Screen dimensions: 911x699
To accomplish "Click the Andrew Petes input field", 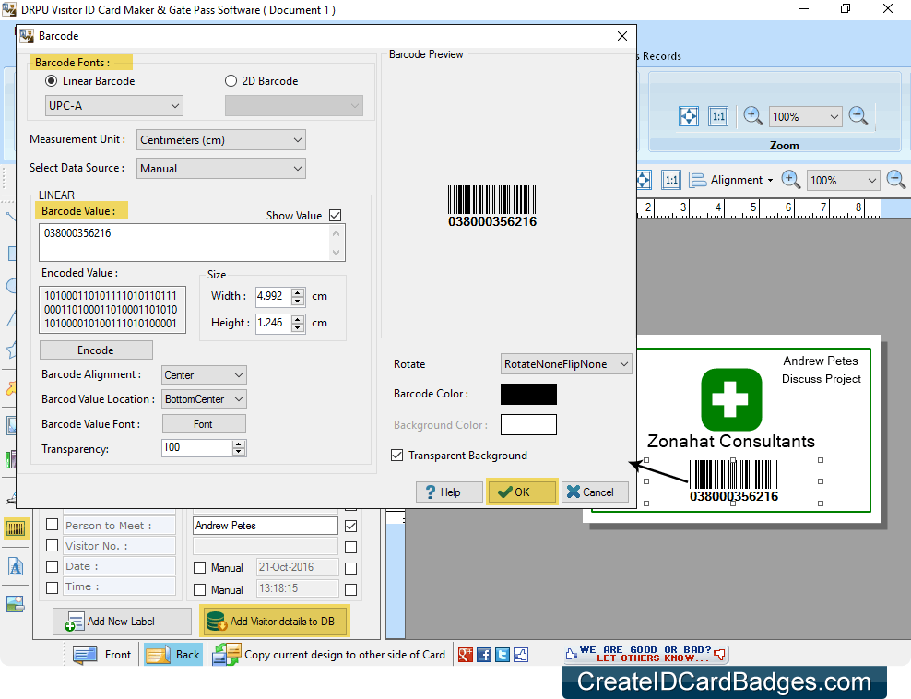I will [x=266, y=526].
